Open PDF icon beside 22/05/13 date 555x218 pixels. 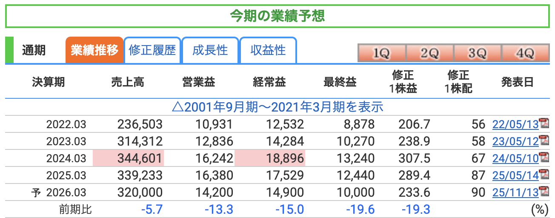[544, 124]
